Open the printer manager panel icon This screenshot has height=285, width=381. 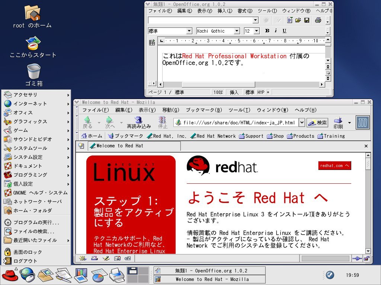(x=117, y=275)
